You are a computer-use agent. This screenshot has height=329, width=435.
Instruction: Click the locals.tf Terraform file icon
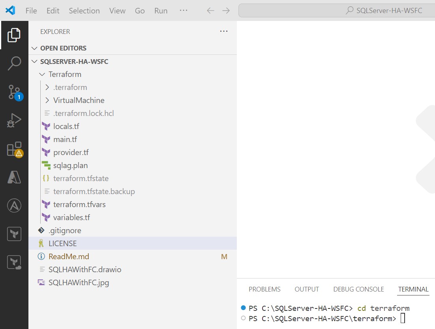(46, 126)
